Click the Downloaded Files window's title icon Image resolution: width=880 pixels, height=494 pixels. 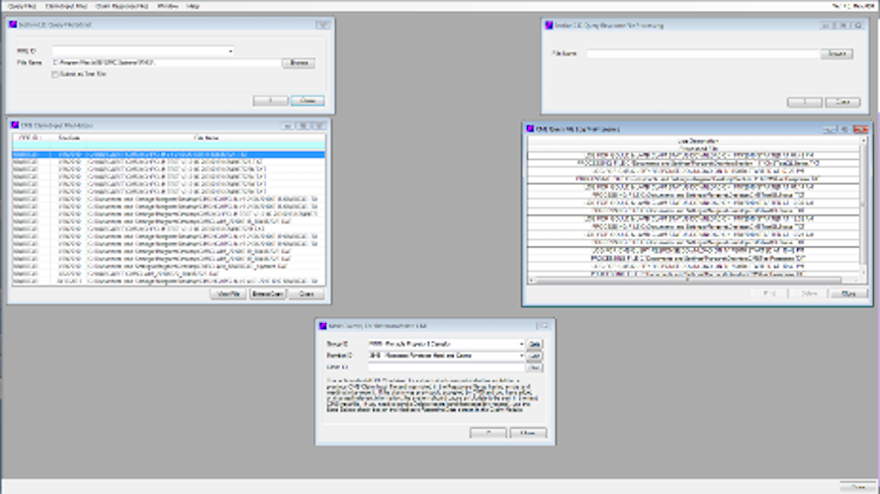click(x=15, y=125)
